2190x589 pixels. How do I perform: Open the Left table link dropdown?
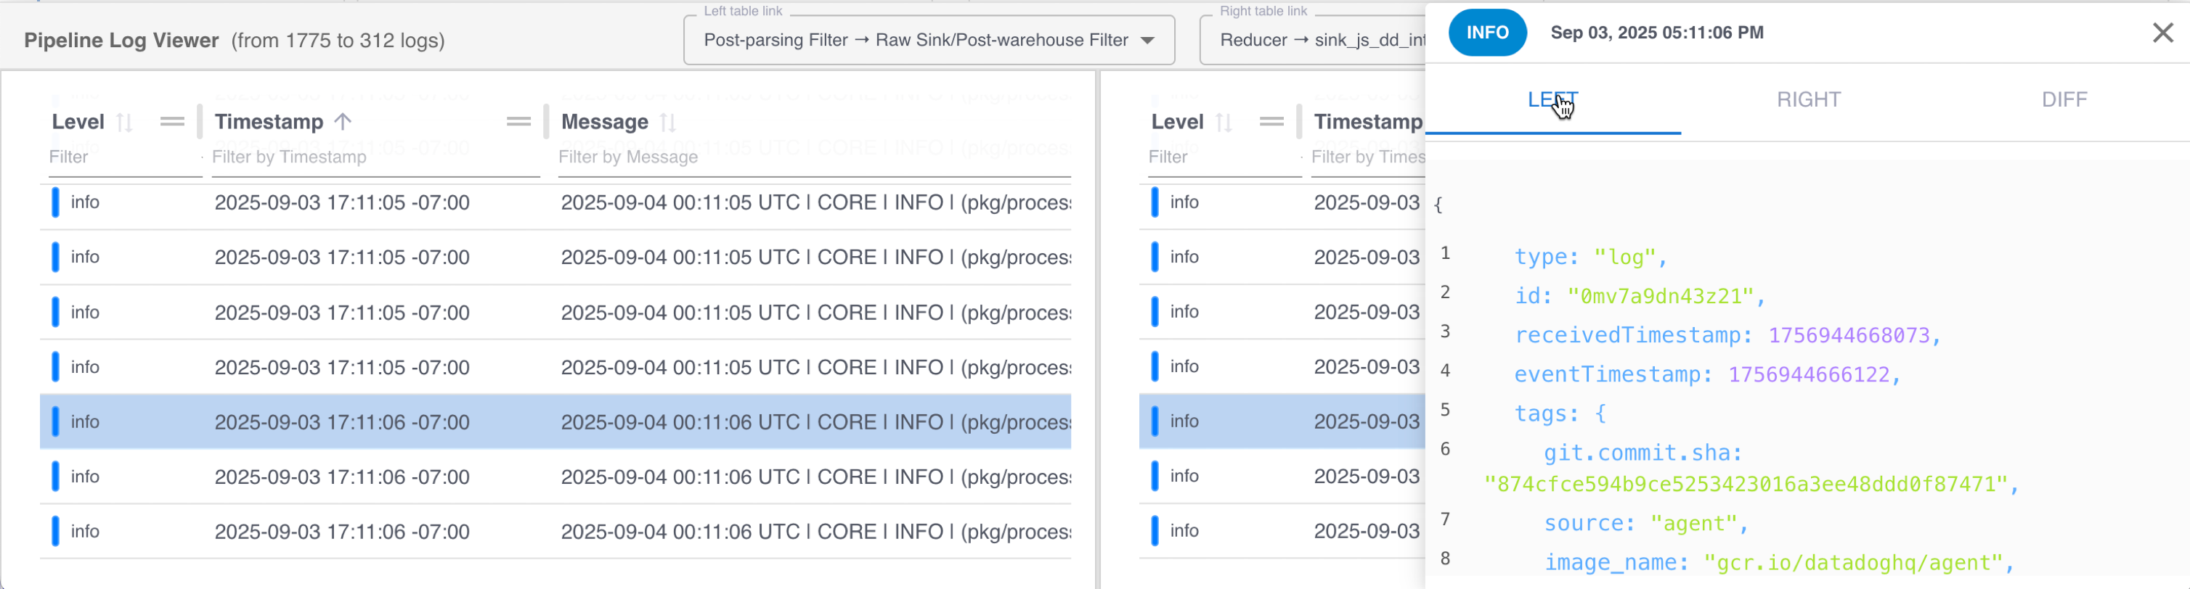click(929, 40)
